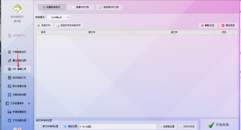This screenshot has width=241, height=130.
Task: Open 文本批量操作 module
Action: [15, 103]
